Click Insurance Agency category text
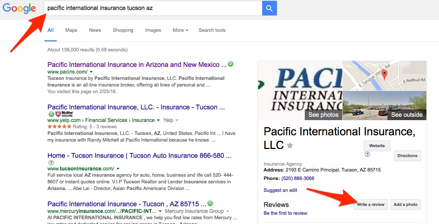The height and width of the screenshot is (224, 439). click(283, 164)
